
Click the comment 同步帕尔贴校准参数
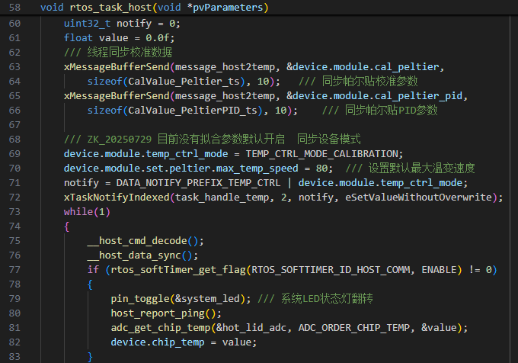369,82
